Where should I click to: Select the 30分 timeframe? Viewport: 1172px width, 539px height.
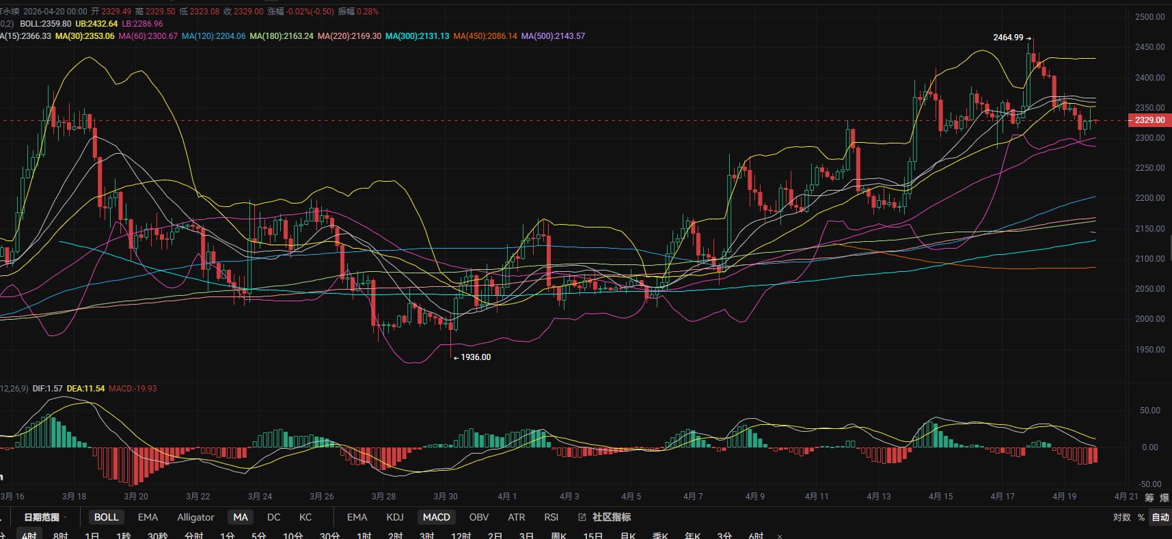coord(329,536)
